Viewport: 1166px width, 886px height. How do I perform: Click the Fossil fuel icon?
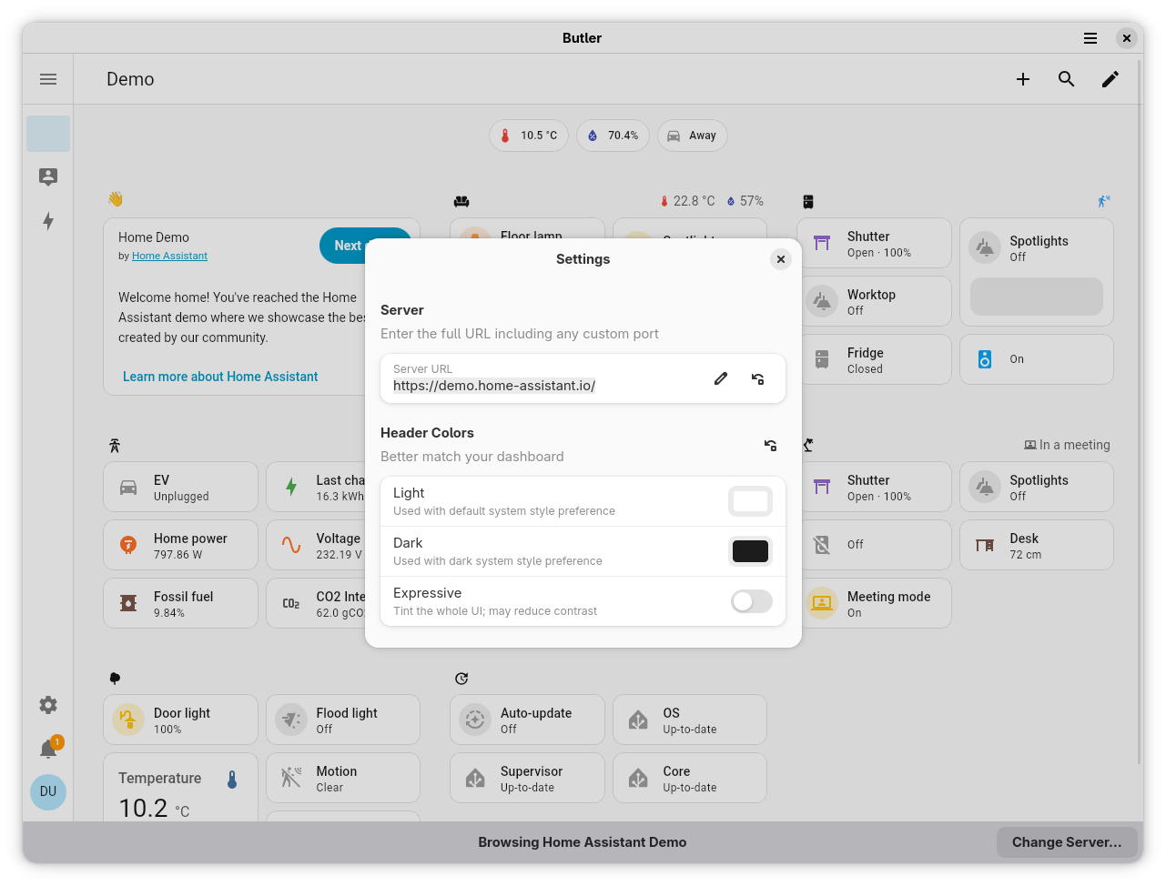point(128,603)
